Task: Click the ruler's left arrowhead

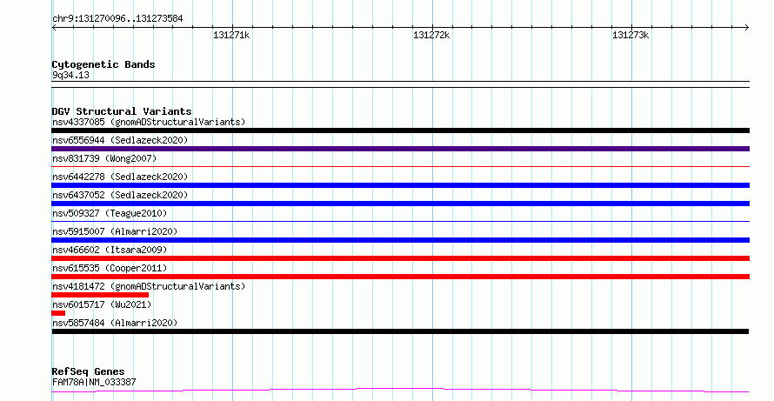Action: 54,28
